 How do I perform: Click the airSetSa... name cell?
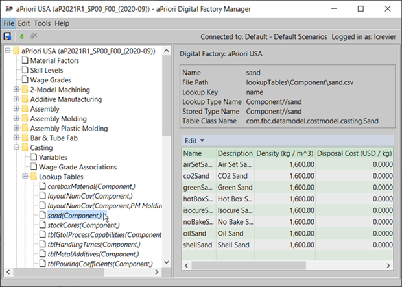[x=199, y=164]
